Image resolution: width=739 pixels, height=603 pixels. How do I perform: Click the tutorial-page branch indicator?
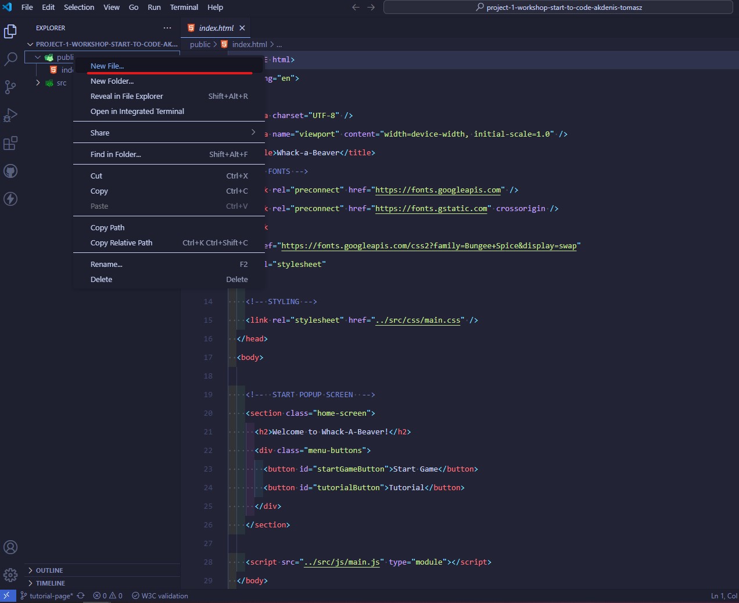coord(51,596)
